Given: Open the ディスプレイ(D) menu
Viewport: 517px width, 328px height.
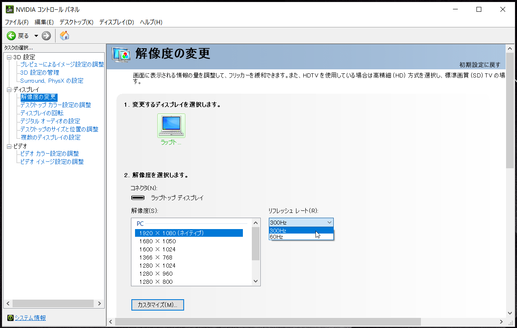Looking at the screenshot, I should 116,22.
